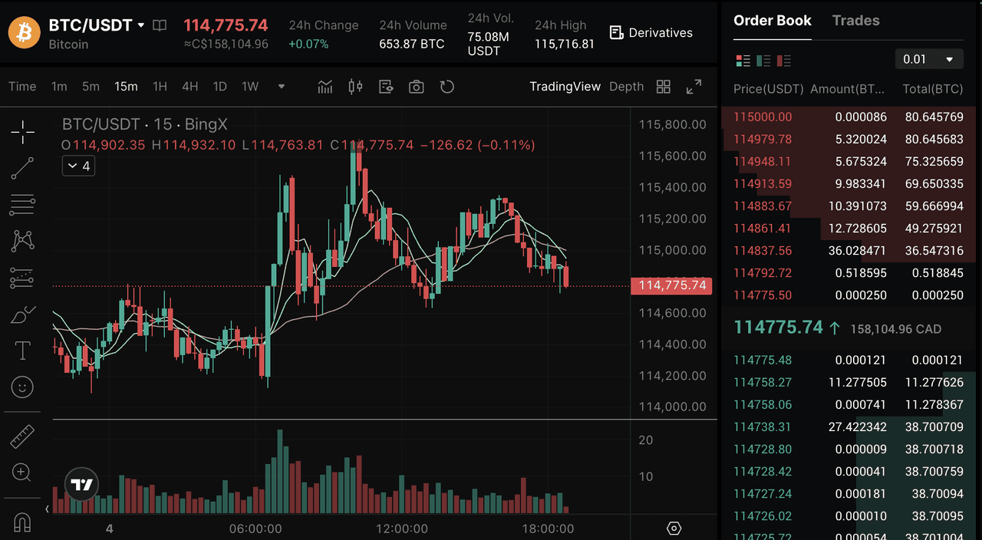Select the trend line drawing tool
Image resolution: width=982 pixels, height=540 pixels.
point(22,168)
